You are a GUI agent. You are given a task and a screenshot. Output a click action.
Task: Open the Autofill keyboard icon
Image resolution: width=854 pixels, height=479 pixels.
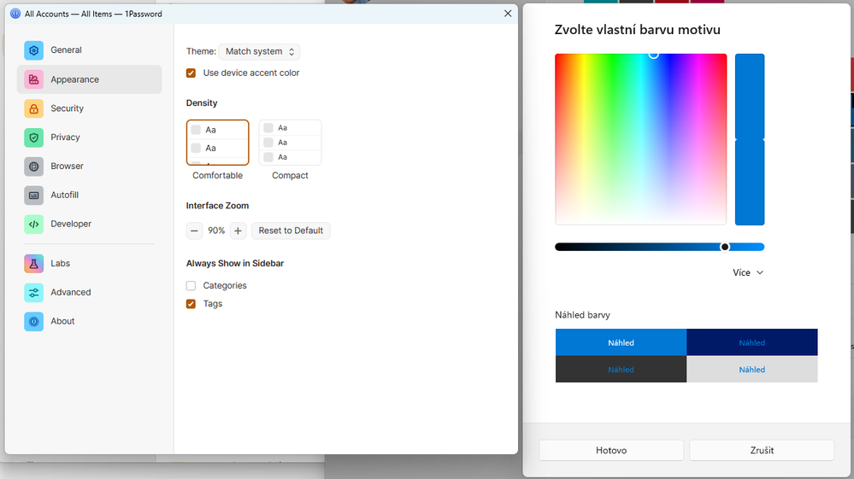[33, 196]
